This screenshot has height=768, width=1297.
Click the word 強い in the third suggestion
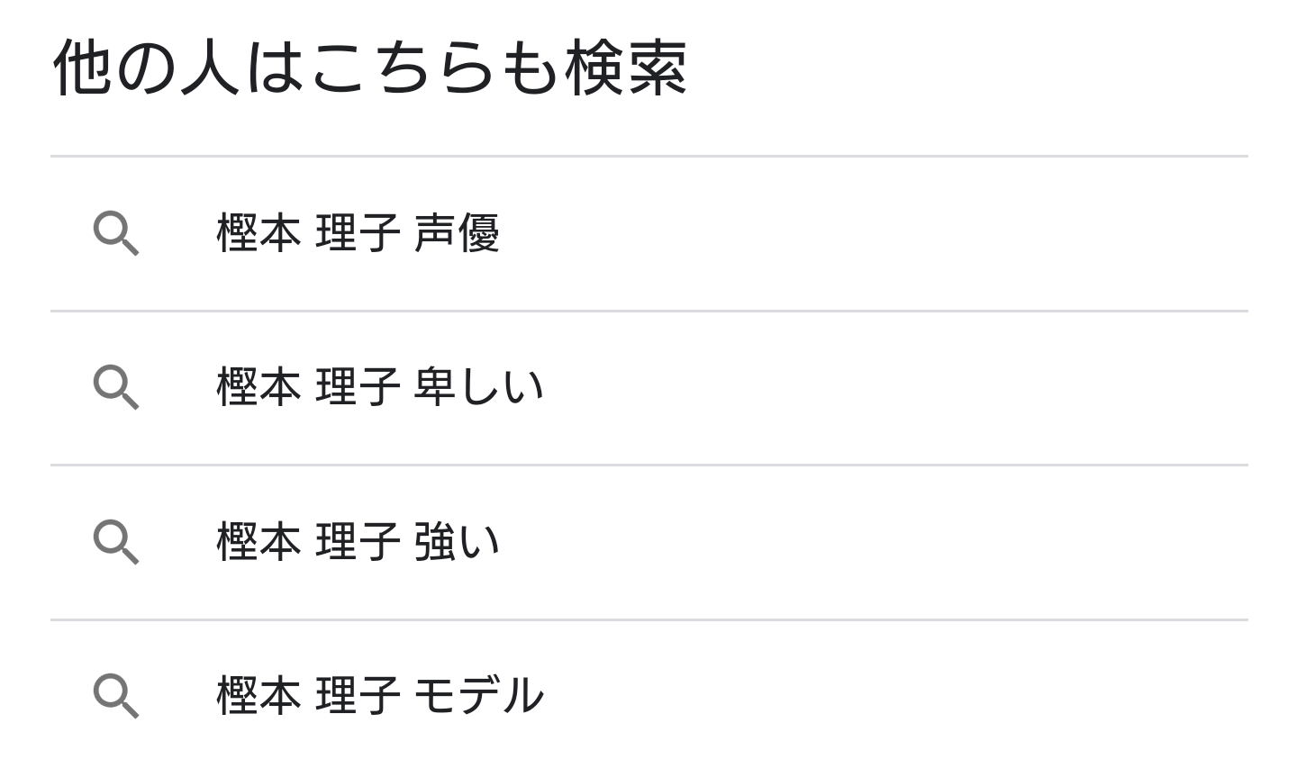(x=457, y=542)
